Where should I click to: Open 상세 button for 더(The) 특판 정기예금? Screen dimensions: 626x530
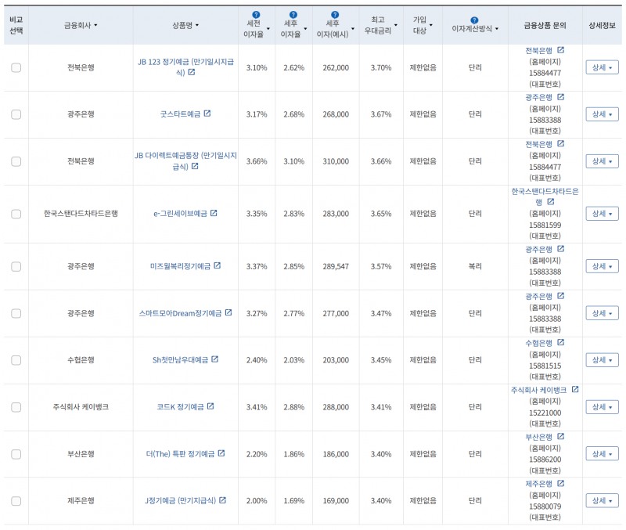pyautogui.click(x=602, y=454)
